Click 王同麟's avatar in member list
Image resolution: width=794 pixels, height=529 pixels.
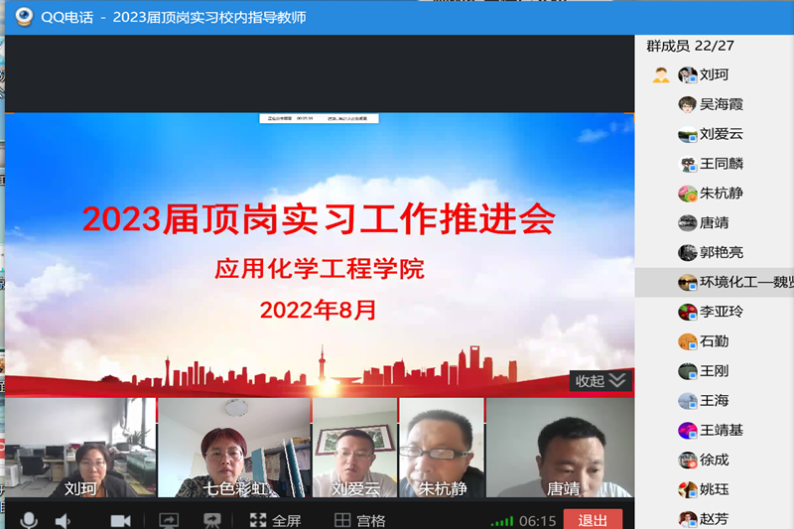tap(688, 164)
